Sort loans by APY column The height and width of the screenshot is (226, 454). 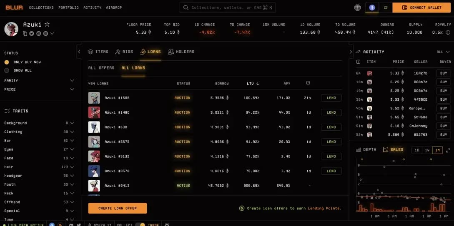pos(287,84)
